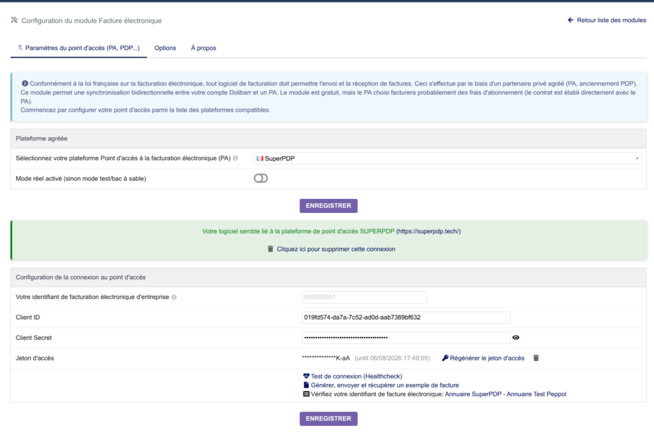Click the dropdown arrow of the platform selector

[x=637, y=158]
